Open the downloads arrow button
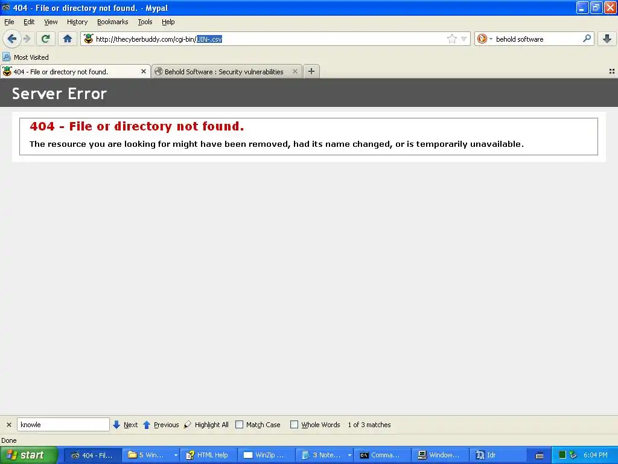This screenshot has width=618, height=464. [x=607, y=39]
